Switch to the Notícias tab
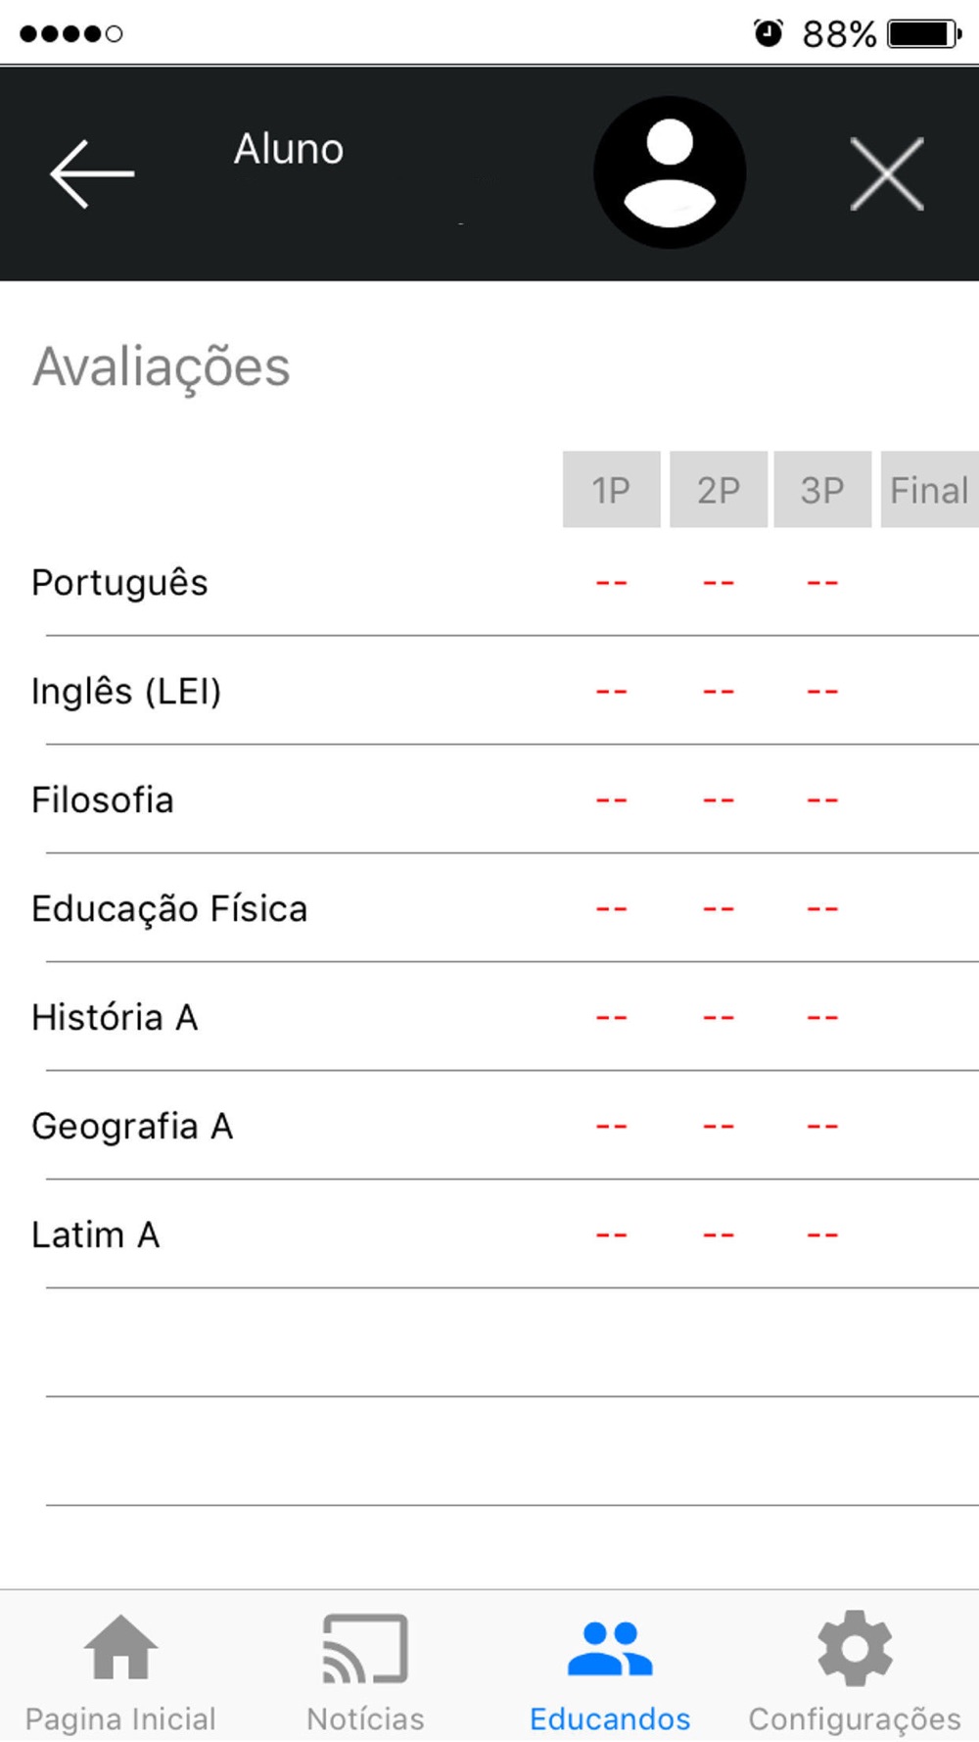 (x=365, y=1671)
